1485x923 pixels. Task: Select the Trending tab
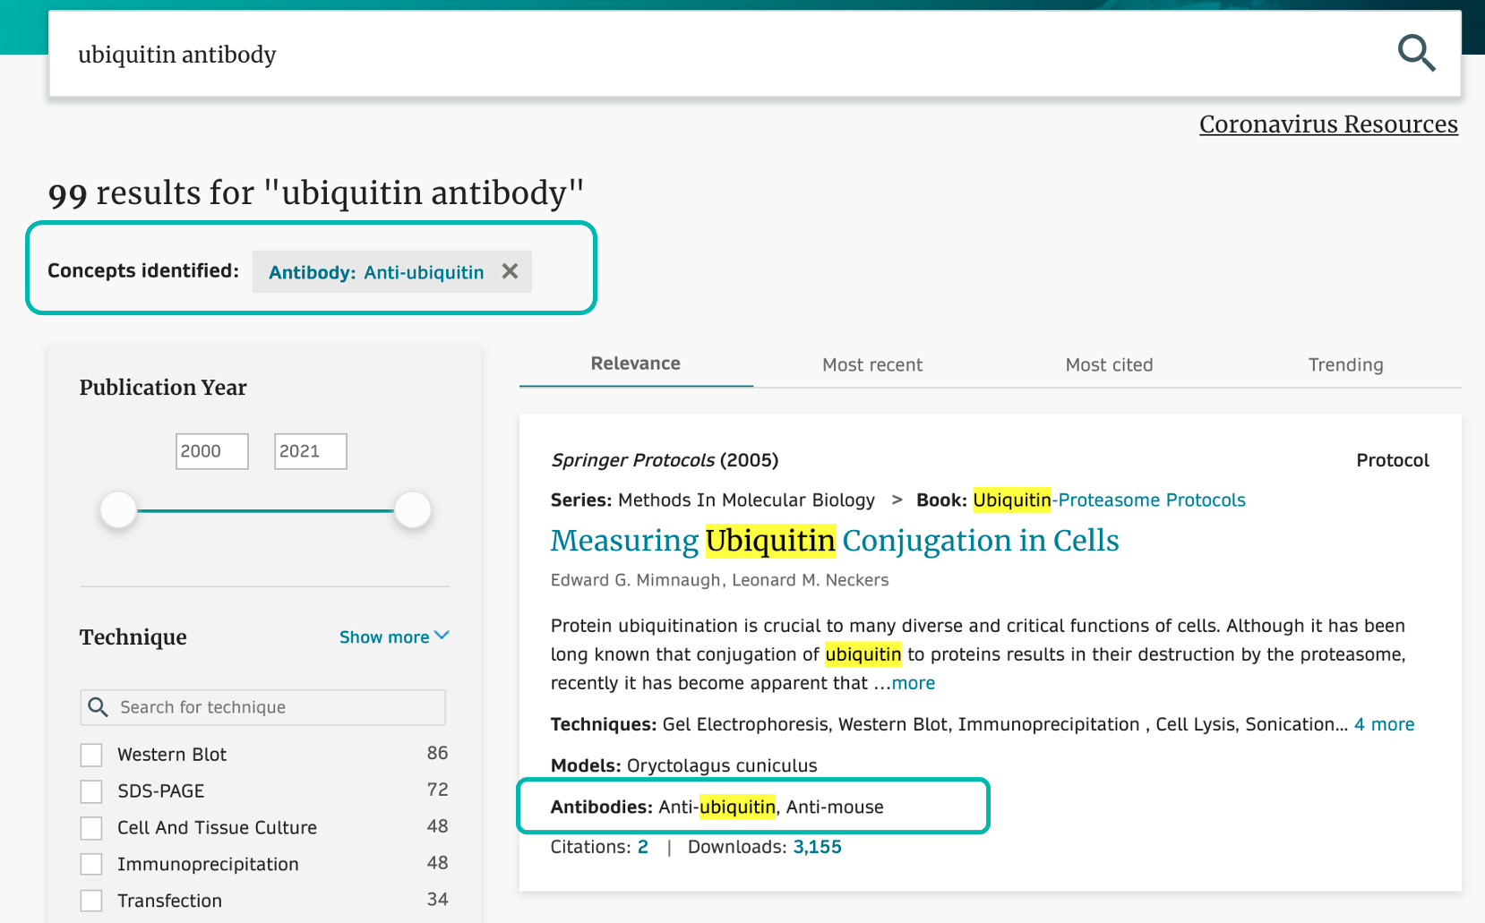pyautogui.click(x=1345, y=364)
